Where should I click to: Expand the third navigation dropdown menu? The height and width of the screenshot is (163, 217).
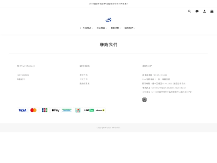click(x=116, y=28)
